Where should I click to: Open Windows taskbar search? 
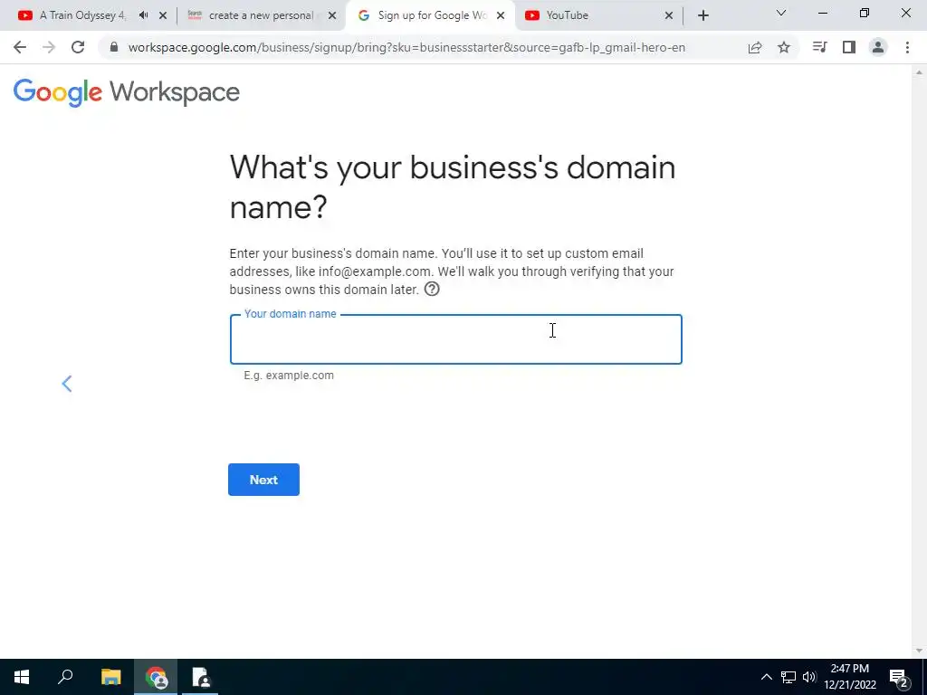pos(65,677)
